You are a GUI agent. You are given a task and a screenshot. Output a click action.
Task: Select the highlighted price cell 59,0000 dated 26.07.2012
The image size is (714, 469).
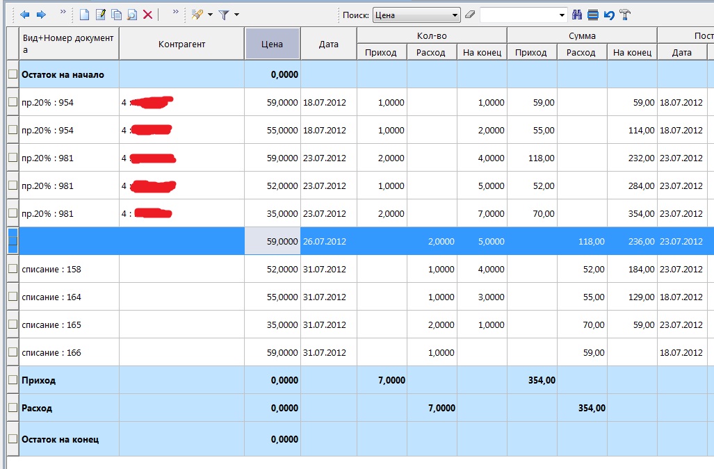coord(273,241)
